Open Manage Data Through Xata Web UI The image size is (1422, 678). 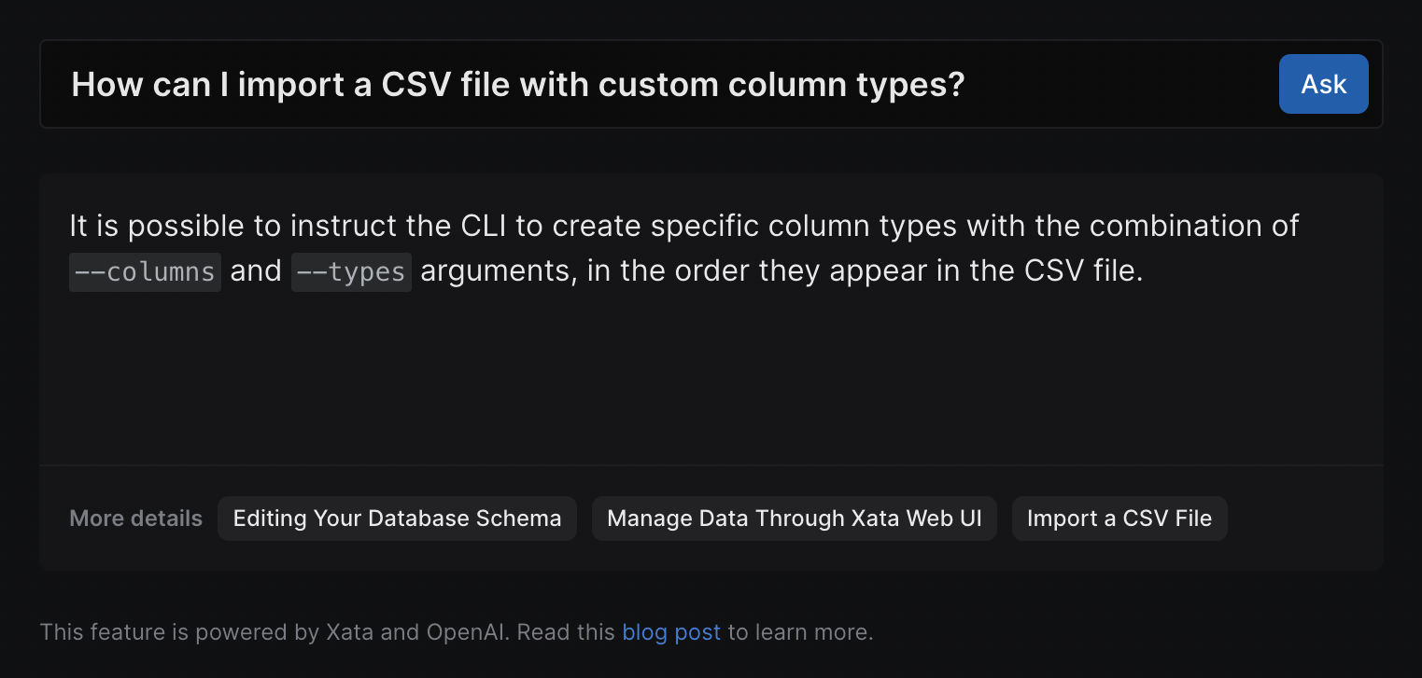pos(794,519)
